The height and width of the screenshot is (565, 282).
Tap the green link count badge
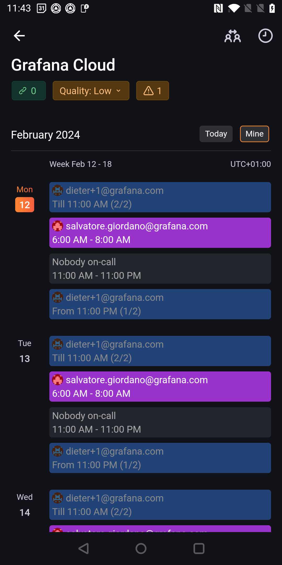pos(29,91)
